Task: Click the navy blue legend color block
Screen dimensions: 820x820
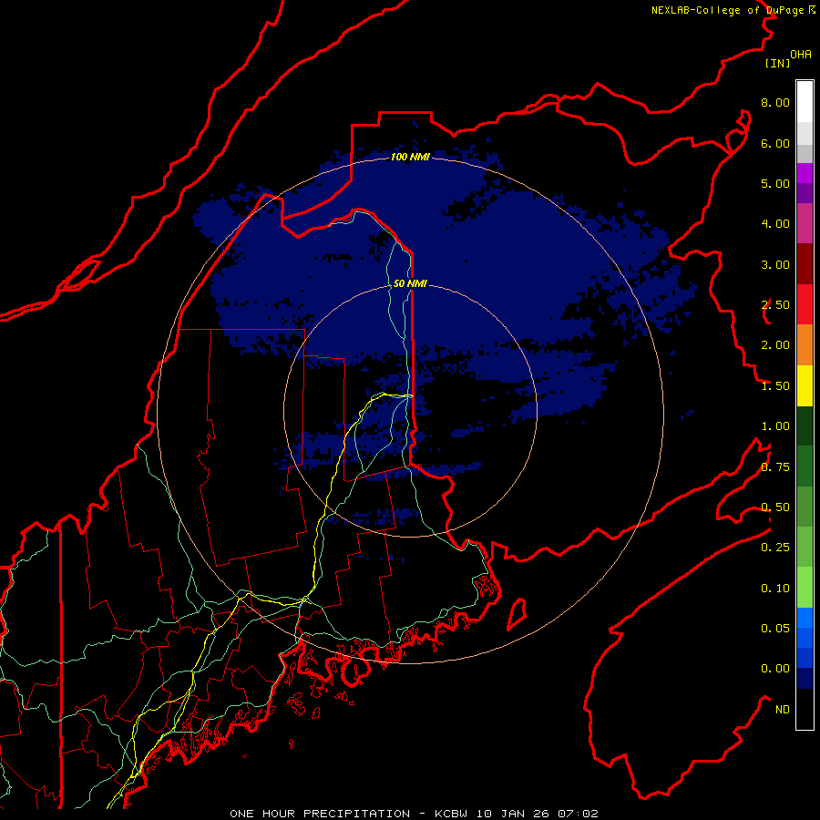Action: tap(805, 678)
